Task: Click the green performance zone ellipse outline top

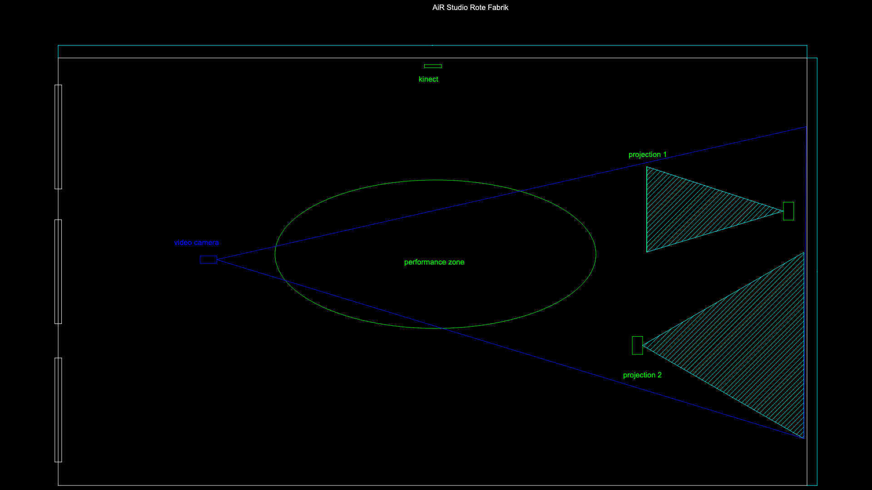Action: 435,180
